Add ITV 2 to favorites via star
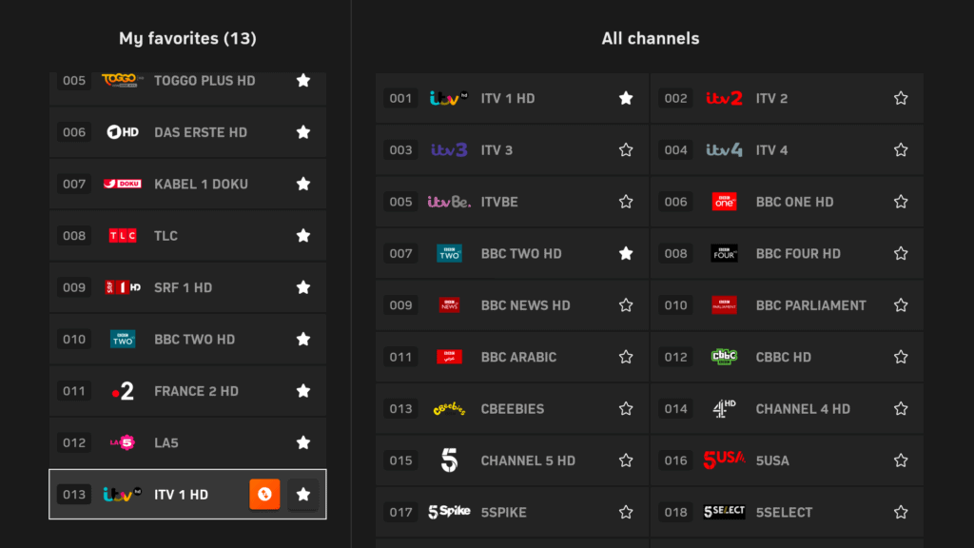Viewport: 974px width, 548px height. pyautogui.click(x=901, y=98)
